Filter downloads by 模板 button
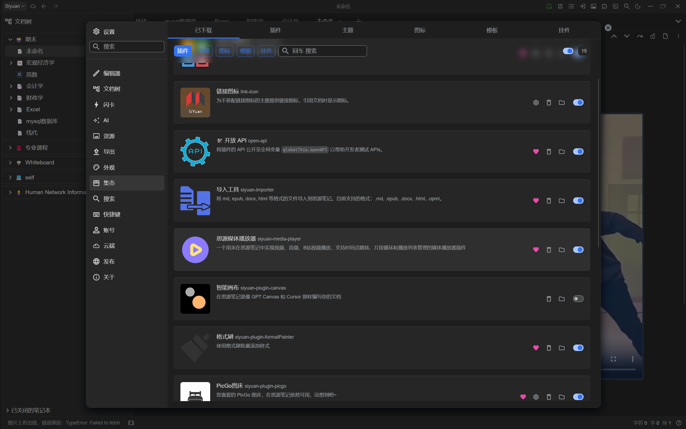This screenshot has height=429, width=686. (245, 51)
